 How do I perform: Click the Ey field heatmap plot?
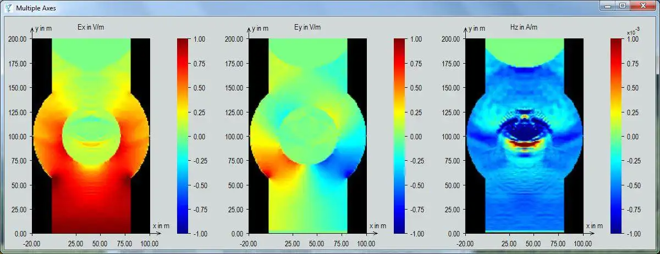point(307,136)
